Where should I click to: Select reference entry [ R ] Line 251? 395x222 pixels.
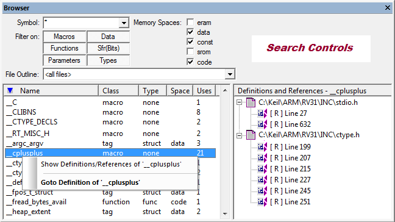pyautogui.click(x=290, y=202)
